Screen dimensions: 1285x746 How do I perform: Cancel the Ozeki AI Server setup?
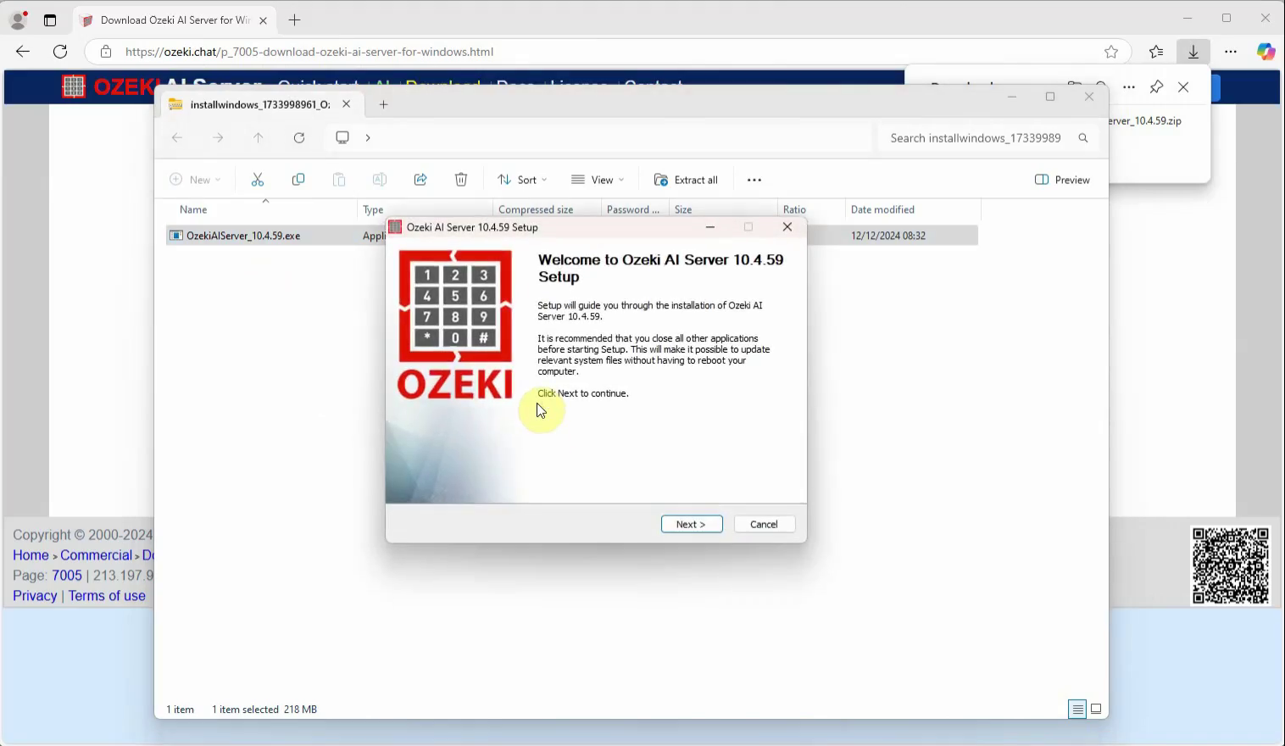tap(764, 524)
